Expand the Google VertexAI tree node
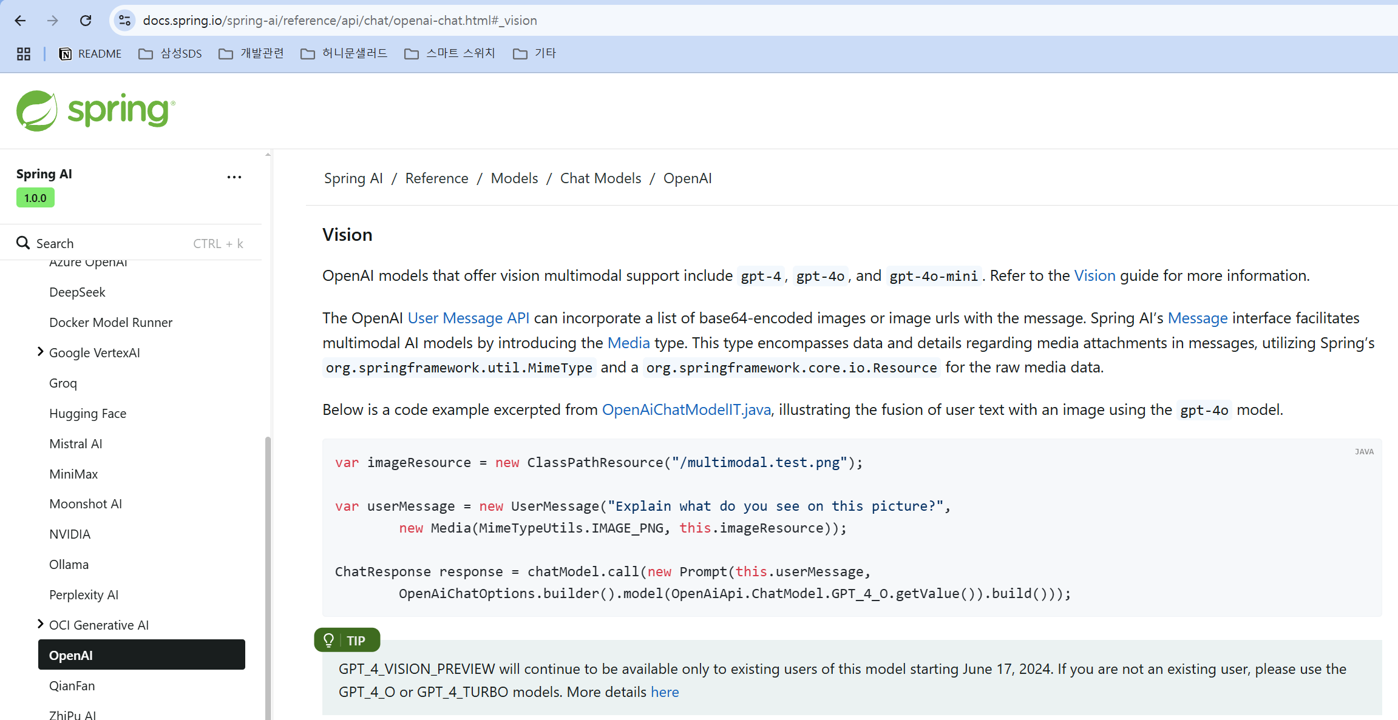 coord(40,352)
